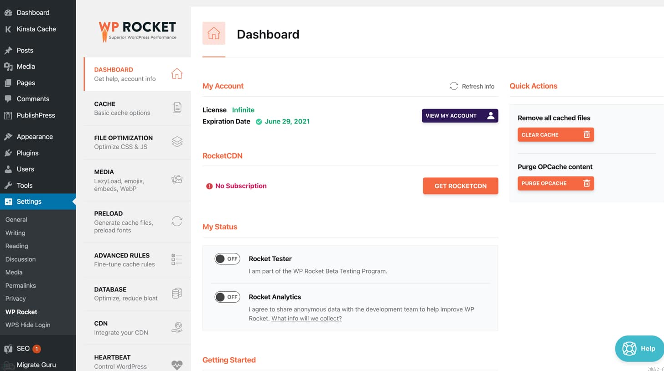Screen dimensions: 664x371
Task: Click the SEO notification badge showing 1
Action: pos(36,349)
